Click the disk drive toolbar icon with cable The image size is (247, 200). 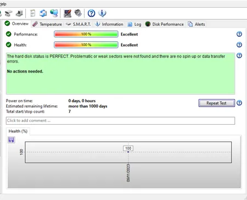click(8, 13)
